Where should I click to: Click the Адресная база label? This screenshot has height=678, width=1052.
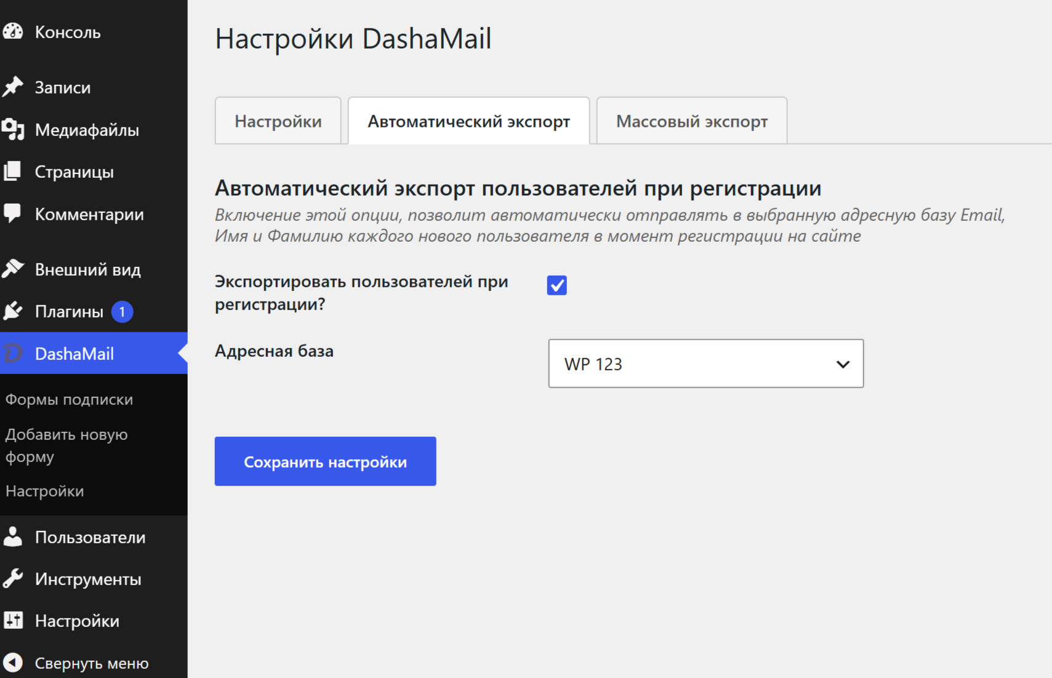[274, 351]
